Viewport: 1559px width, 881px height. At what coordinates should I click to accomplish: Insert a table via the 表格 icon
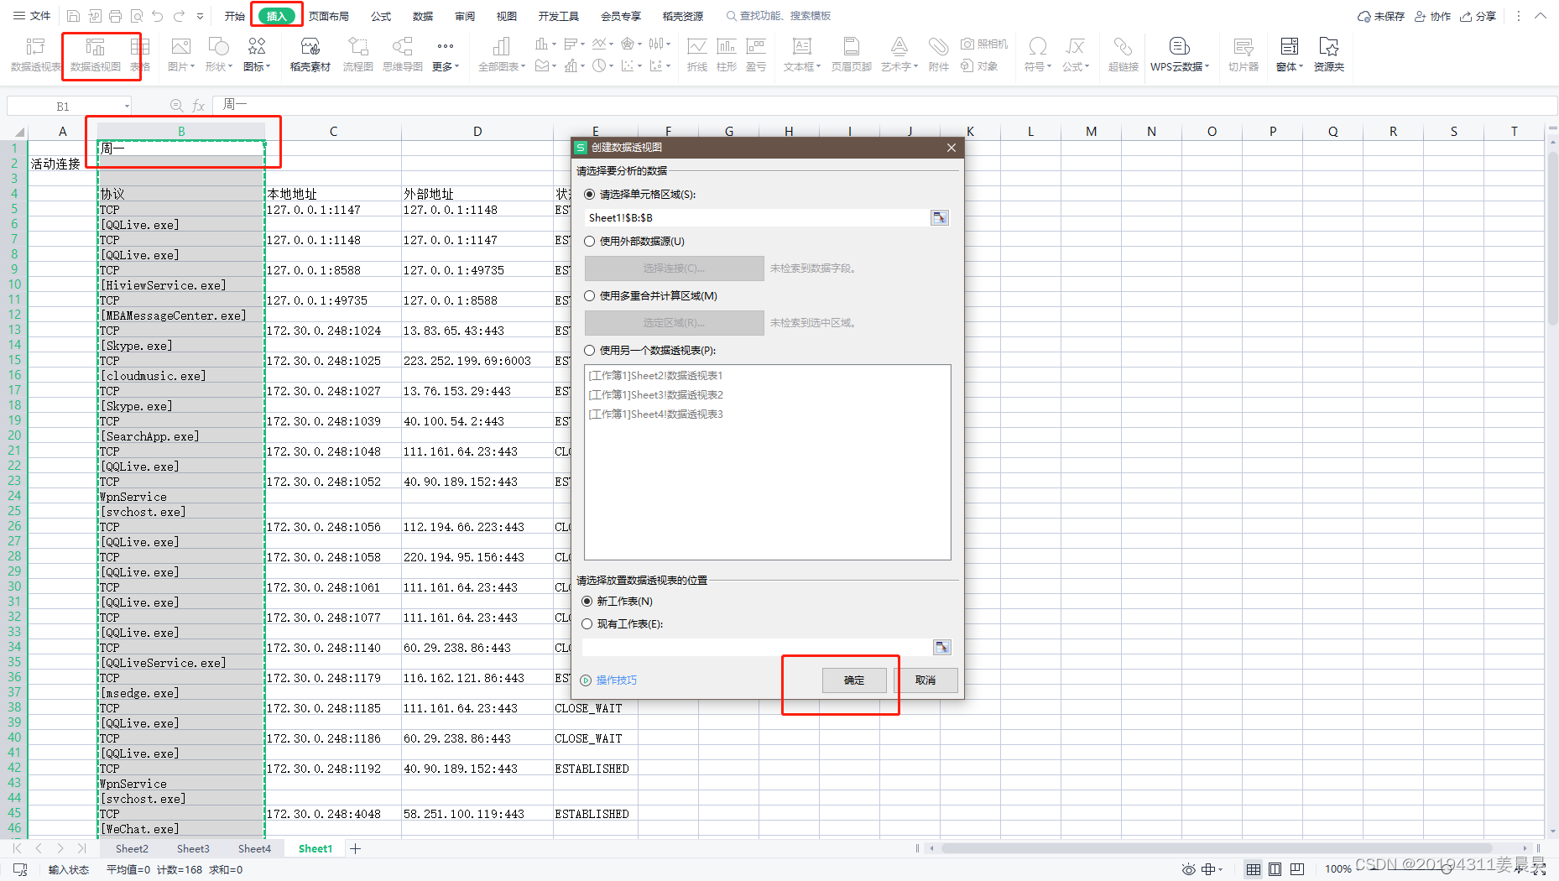[x=140, y=55]
